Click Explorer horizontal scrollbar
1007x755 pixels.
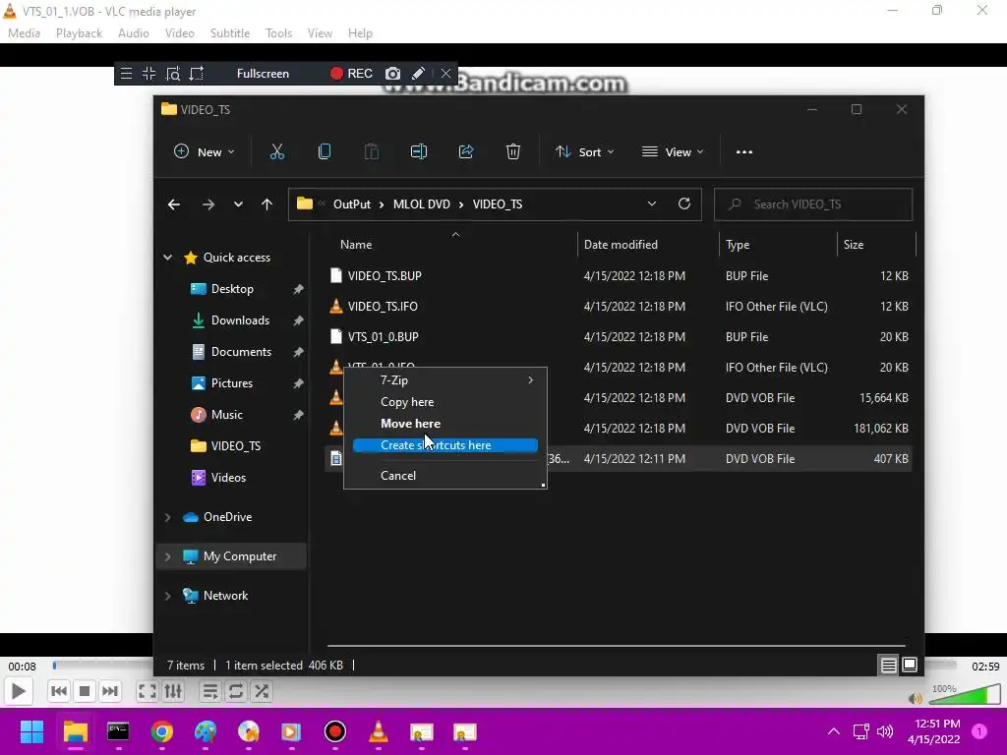coord(616,645)
